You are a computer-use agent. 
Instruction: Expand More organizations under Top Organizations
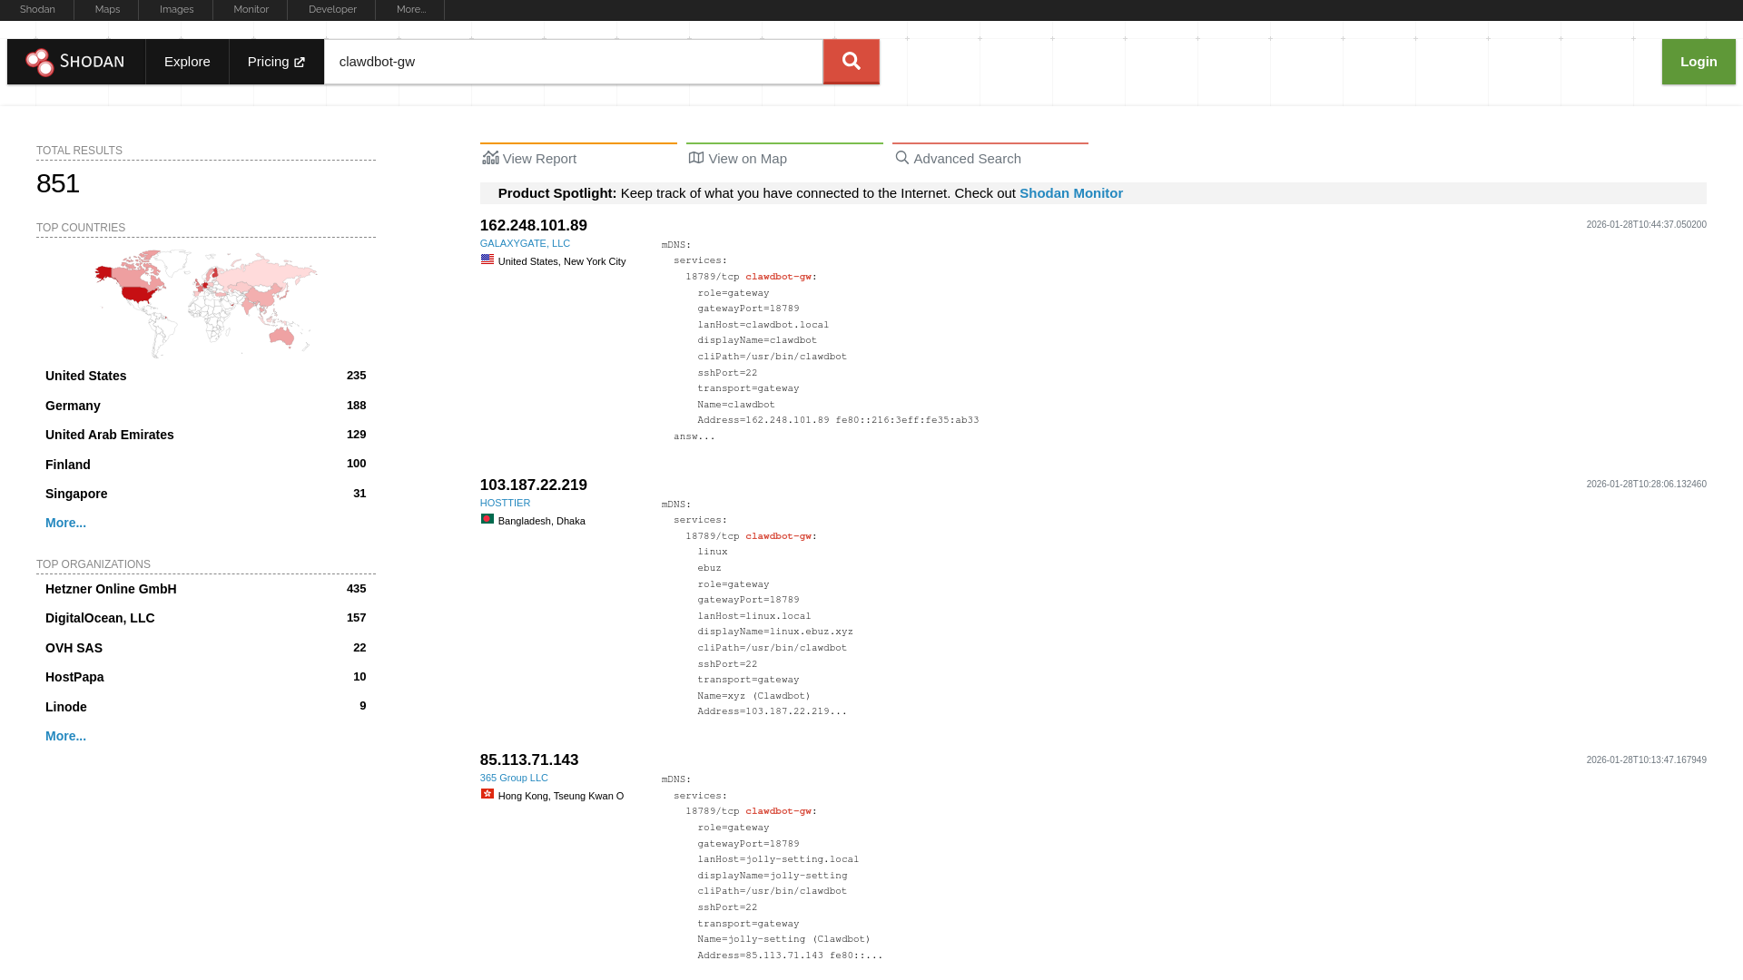pos(64,736)
